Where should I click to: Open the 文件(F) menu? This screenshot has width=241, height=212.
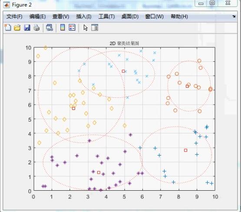tap(14, 17)
